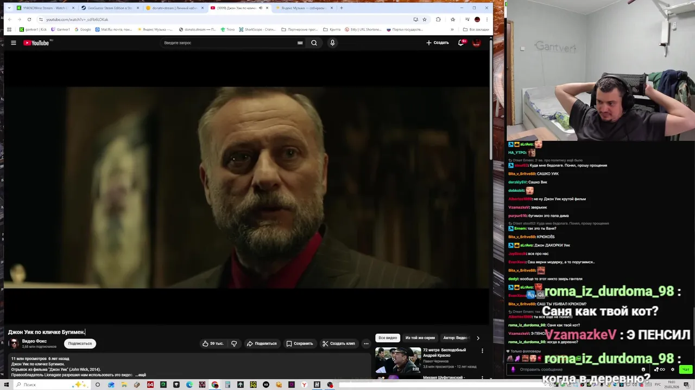Click the Windows taskbar search box

click(51, 385)
